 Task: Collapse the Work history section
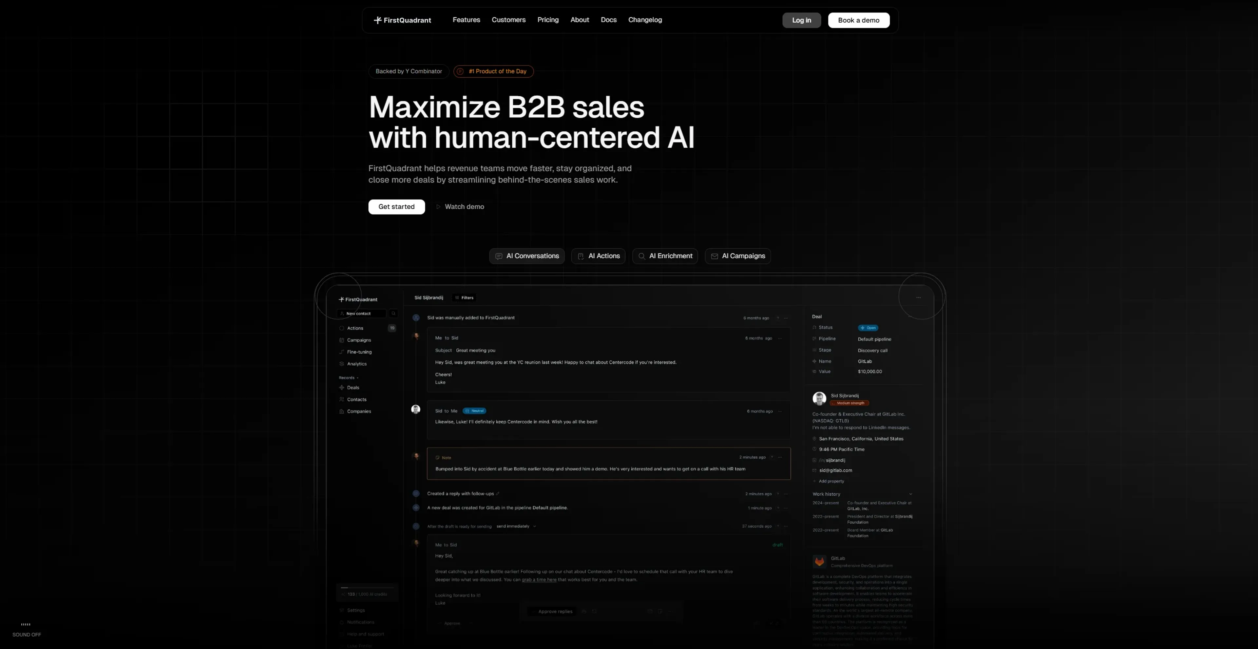(x=910, y=494)
